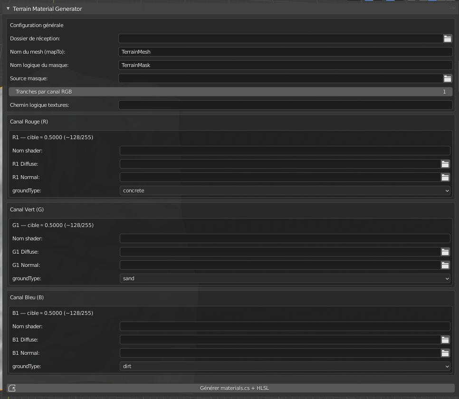Focus the R1 Normal path field
The height and width of the screenshot is (399, 459).
280,177
